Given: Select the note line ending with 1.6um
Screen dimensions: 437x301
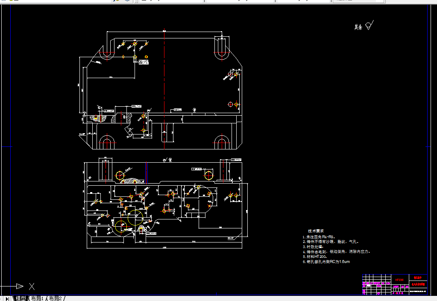Looking at the screenshot, I should click(x=326, y=261).
